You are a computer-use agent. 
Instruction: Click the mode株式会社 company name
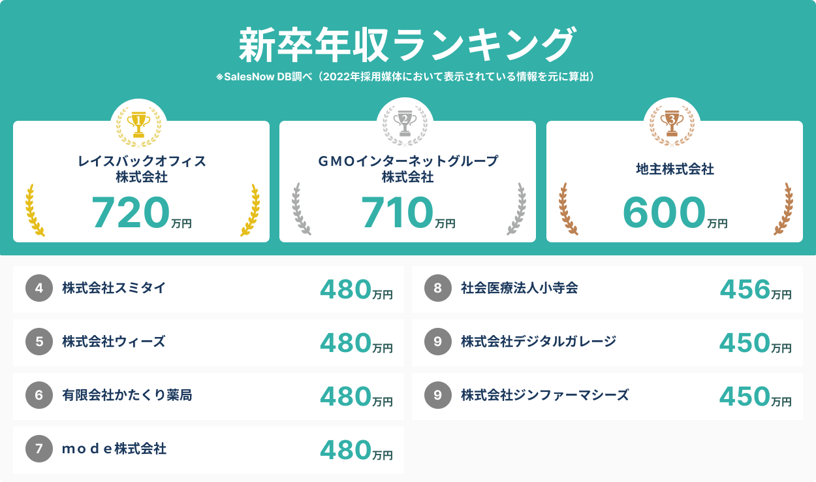pos(114,449)
